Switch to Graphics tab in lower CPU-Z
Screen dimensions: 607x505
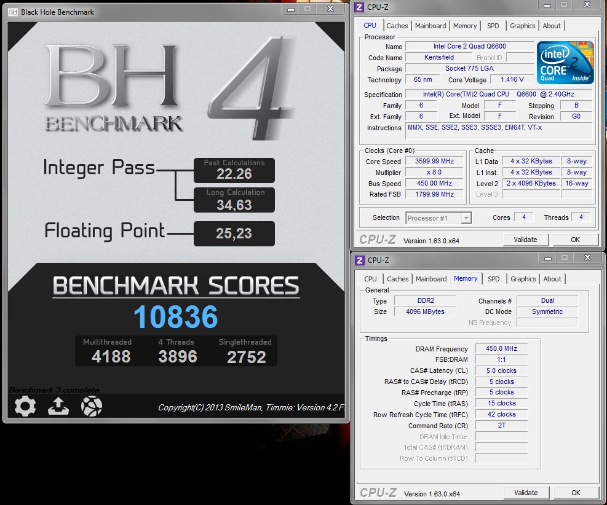(x=523, y=279)
